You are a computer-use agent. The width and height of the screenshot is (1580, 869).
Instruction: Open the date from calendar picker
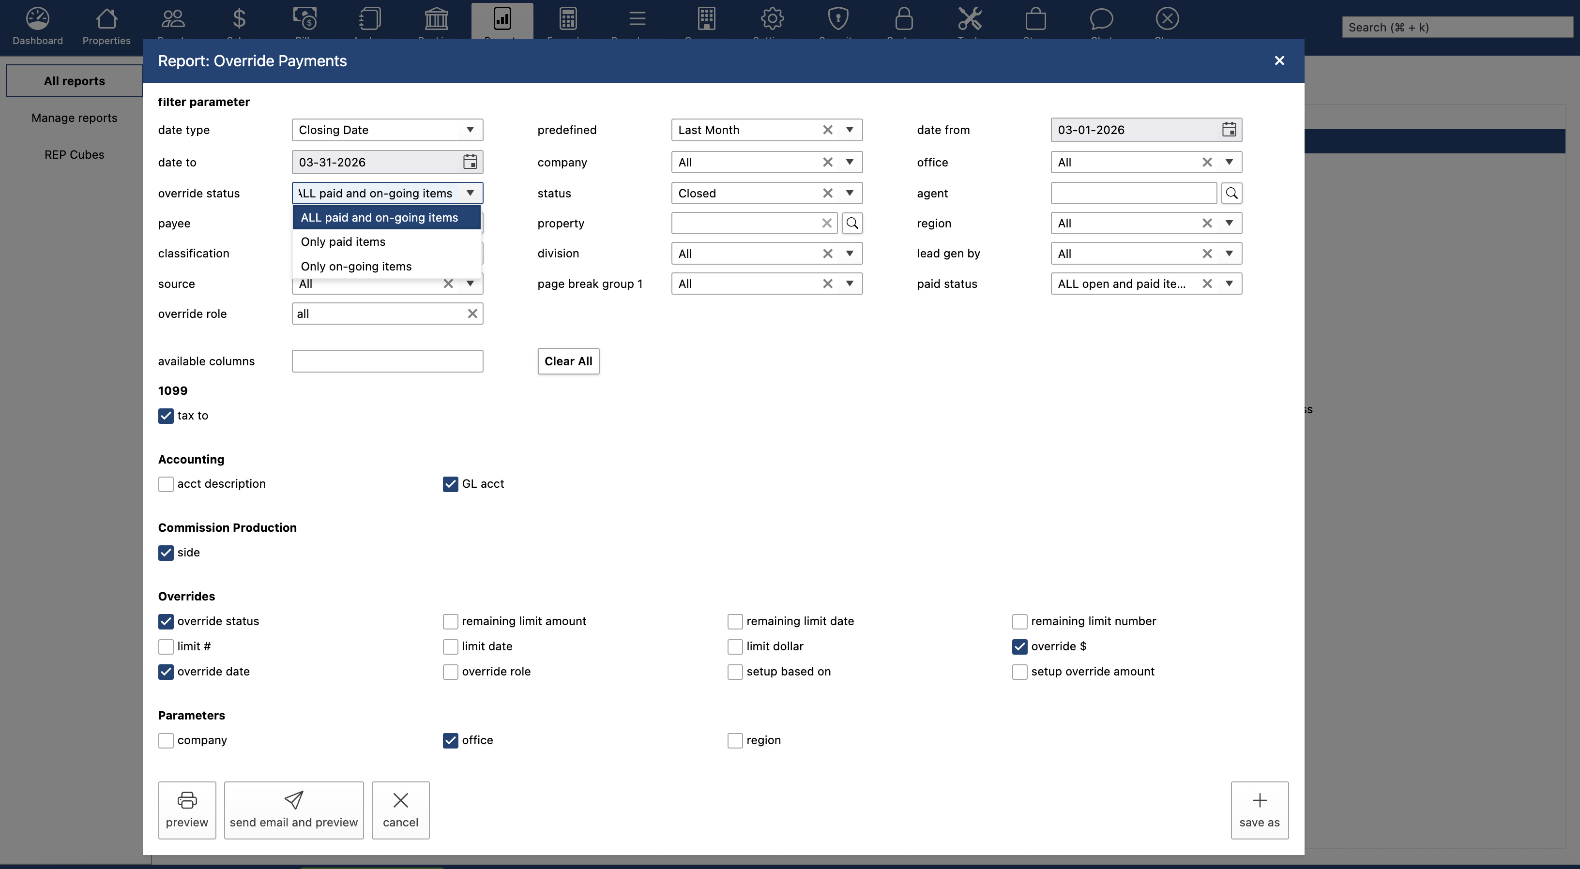[x=1229, y=129]
